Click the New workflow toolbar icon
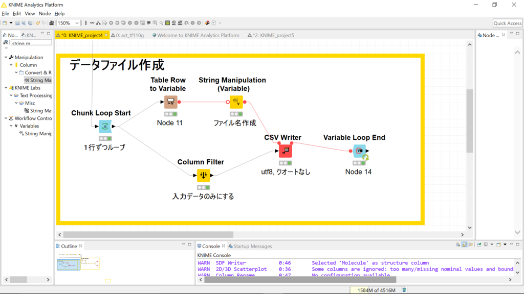The width and height of the screenshot is (524, 294). [5, 23]
